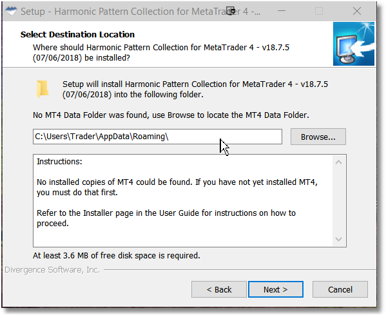Go to the Next > step
386x317 pixels.
click(x=275, y=289)
